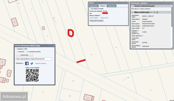Viewport: 174px width, 101px height.
Task: Collapse the Granice administracyjne section
Action: [x=132, y=6]
